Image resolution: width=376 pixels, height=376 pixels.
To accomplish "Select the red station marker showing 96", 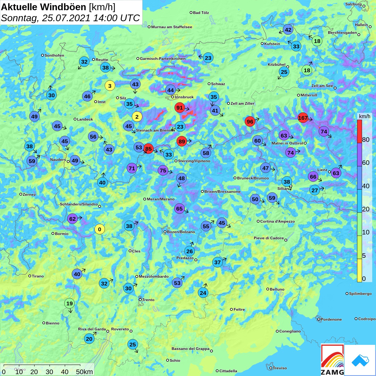I will click(250, 122).
